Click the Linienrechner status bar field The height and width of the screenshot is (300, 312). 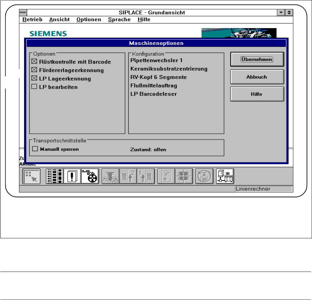[x=264, y=189]
